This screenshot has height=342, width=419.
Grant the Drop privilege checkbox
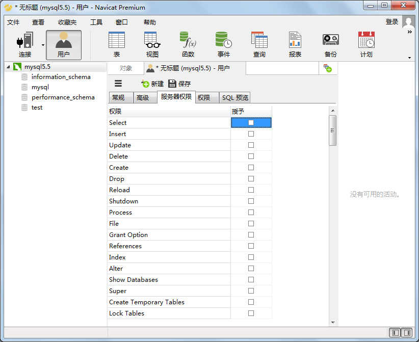point(251,179)
